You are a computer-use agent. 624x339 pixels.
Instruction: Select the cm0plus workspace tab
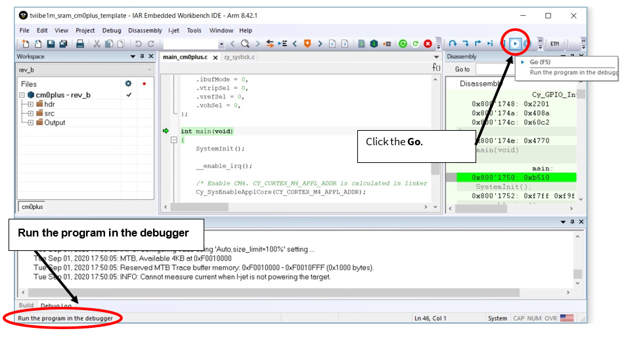(32, 207)
